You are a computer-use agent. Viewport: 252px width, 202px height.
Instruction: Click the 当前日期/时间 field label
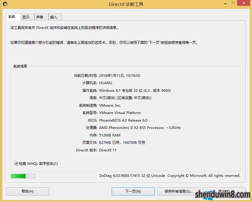coord(85,75)
